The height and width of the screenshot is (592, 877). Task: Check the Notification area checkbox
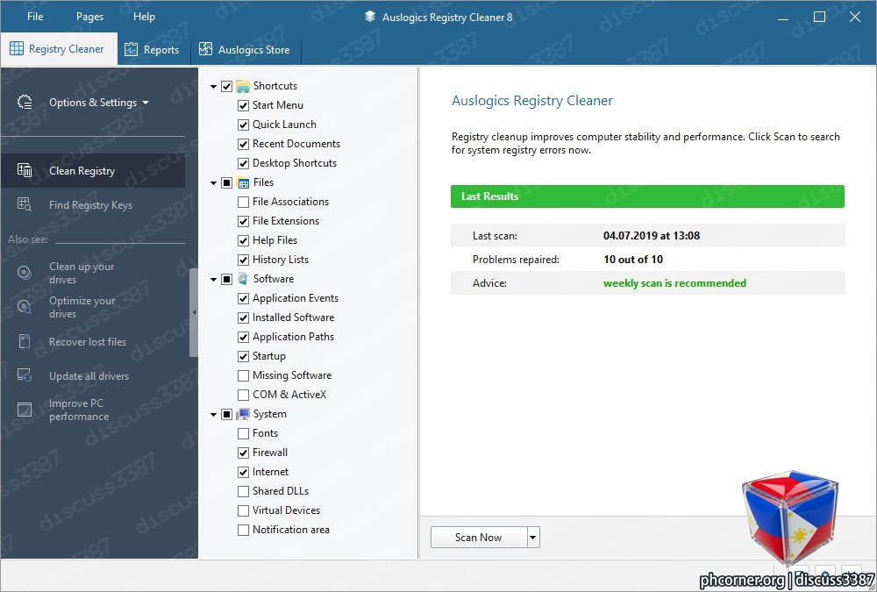tap(243, 530)
